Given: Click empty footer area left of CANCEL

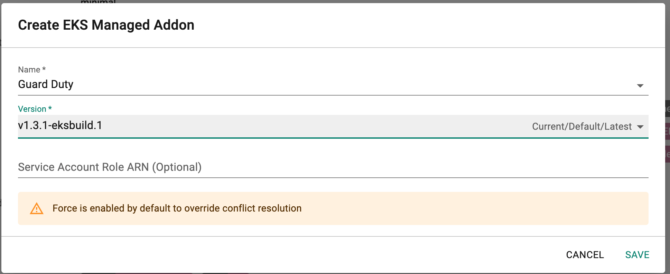Looking at the screenshot, I should pos(277,255).
